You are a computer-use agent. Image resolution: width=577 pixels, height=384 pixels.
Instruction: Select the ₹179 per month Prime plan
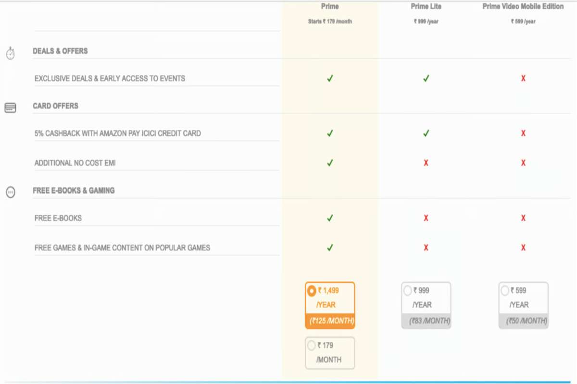click(x=330, y=353)
